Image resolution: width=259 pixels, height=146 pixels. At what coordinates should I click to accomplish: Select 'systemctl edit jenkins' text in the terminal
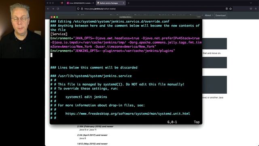[86, 97]
